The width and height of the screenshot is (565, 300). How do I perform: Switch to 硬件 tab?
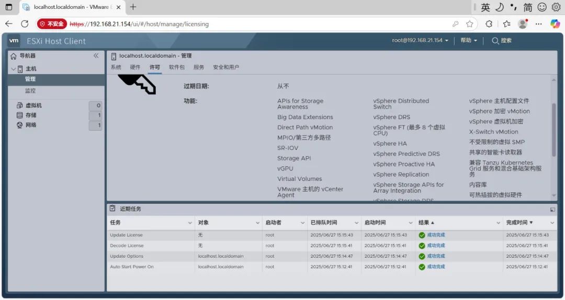135,67
